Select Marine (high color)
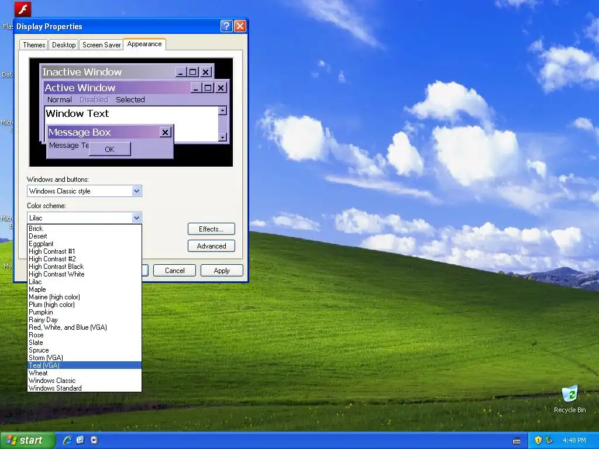 pyautogui.click(x=84, y=297)
